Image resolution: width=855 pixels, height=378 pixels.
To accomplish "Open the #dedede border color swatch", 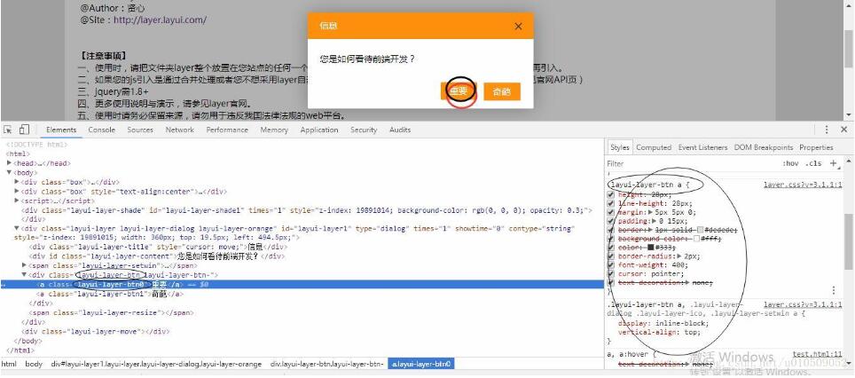I will tap(700, 230).
